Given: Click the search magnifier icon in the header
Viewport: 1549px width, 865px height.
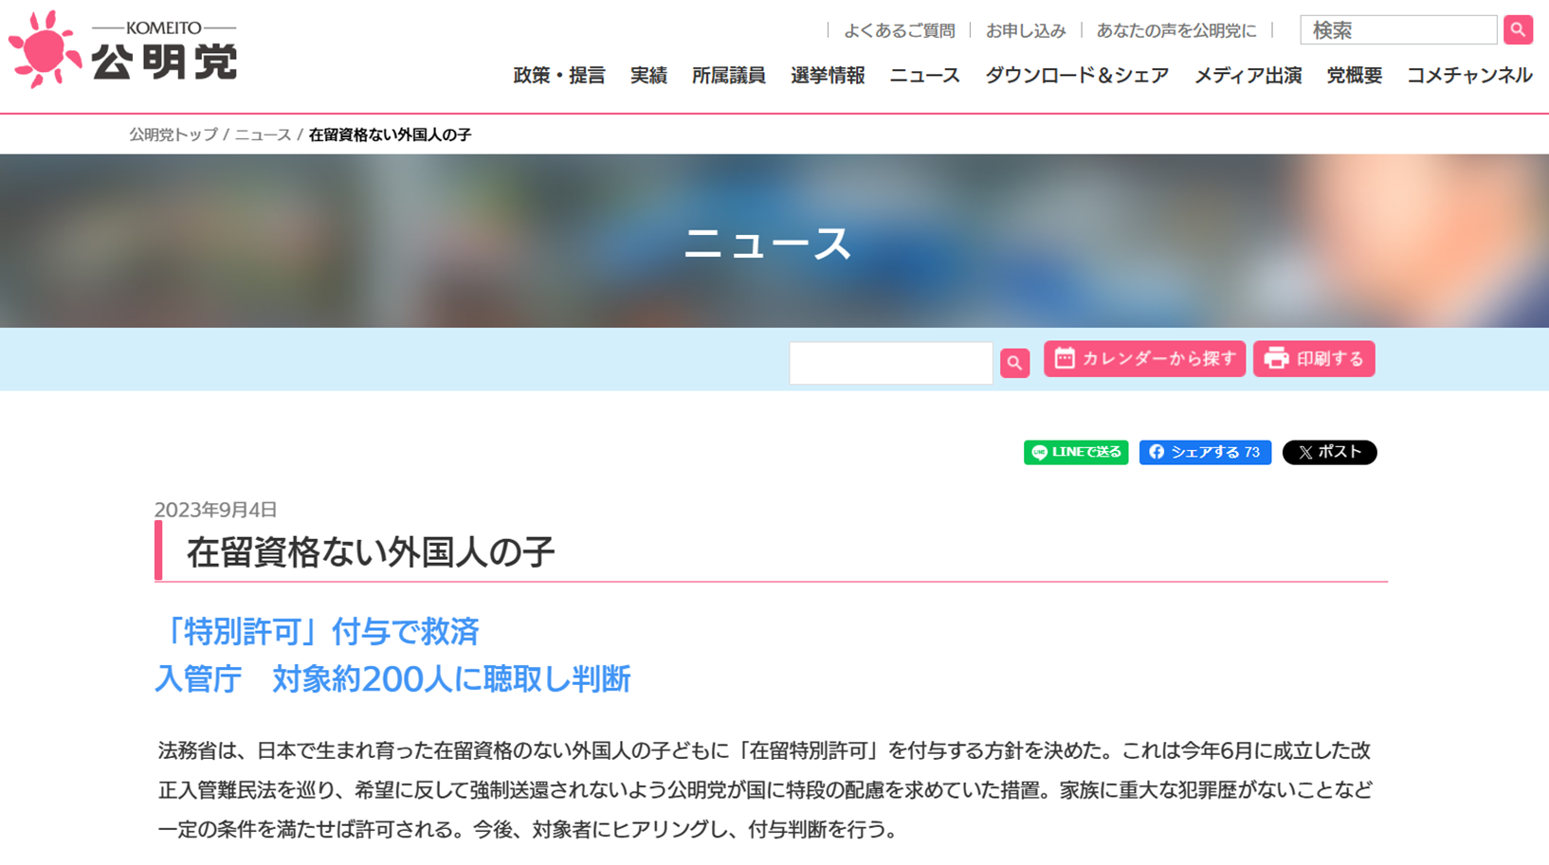Looking at the screenshot, I should tap(1518, 29).
